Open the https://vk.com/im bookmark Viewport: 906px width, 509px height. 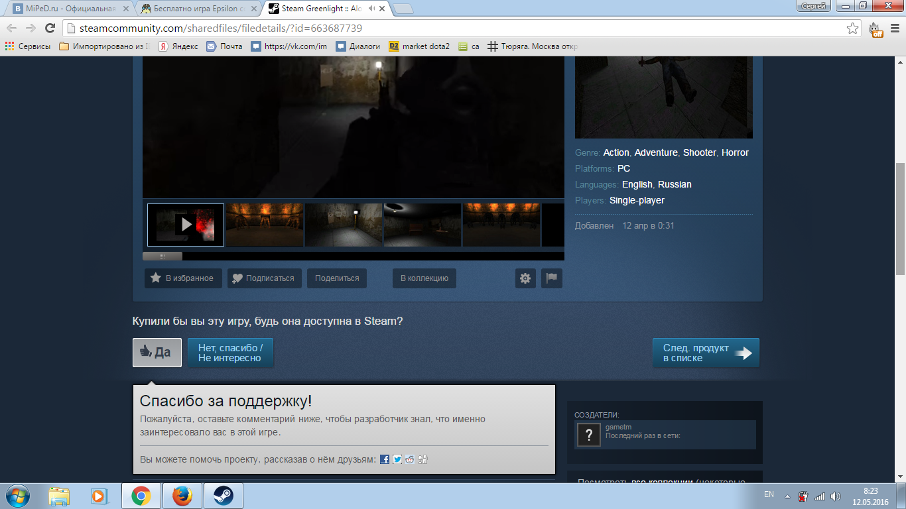pos(289,46)
